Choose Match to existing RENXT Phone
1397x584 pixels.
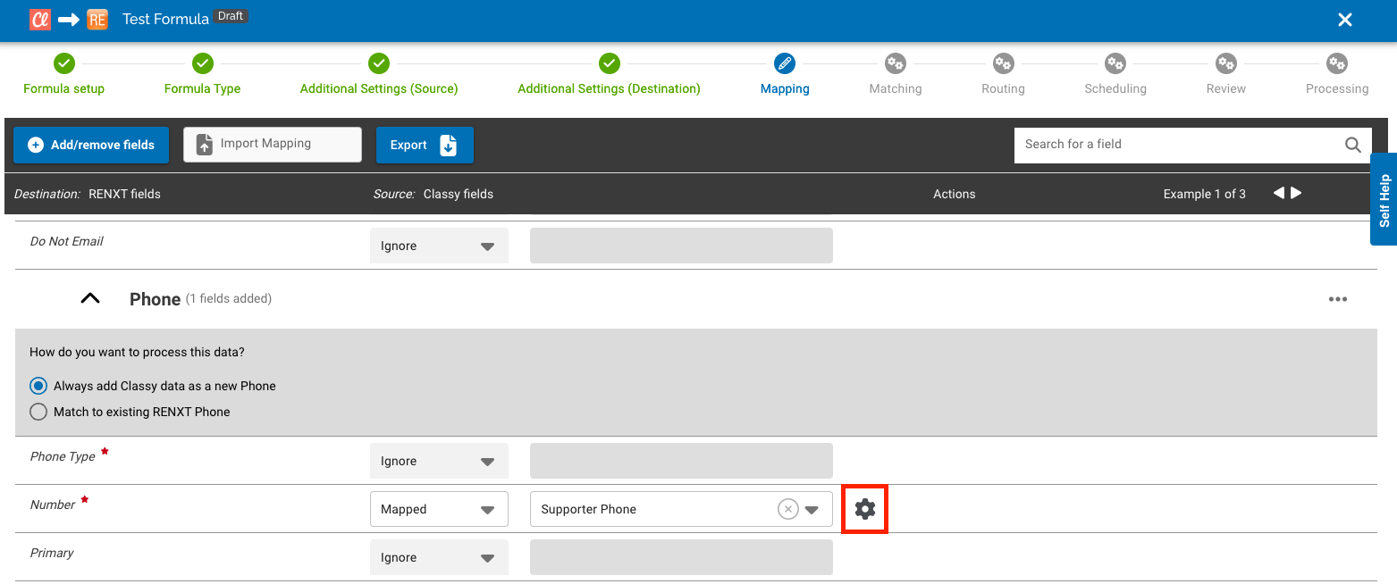click(x=38, y=412)
